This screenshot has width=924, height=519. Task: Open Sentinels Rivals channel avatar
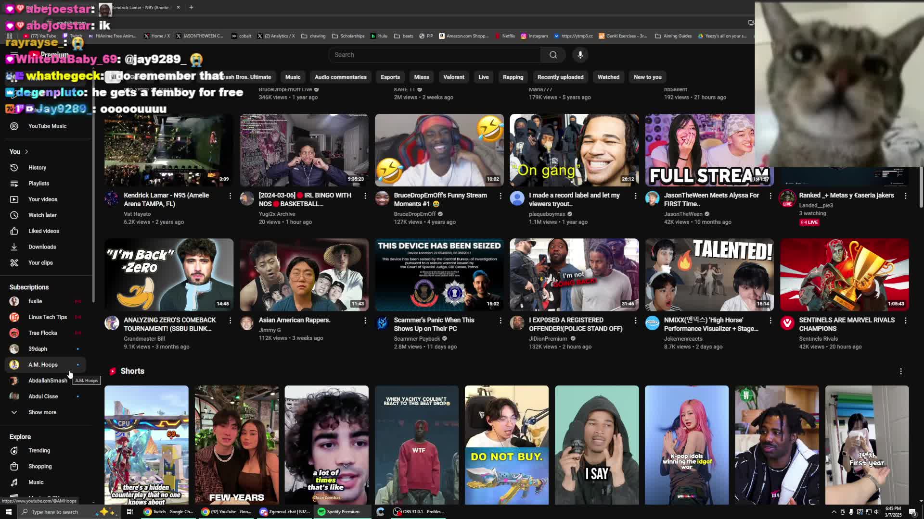[787, 323]
